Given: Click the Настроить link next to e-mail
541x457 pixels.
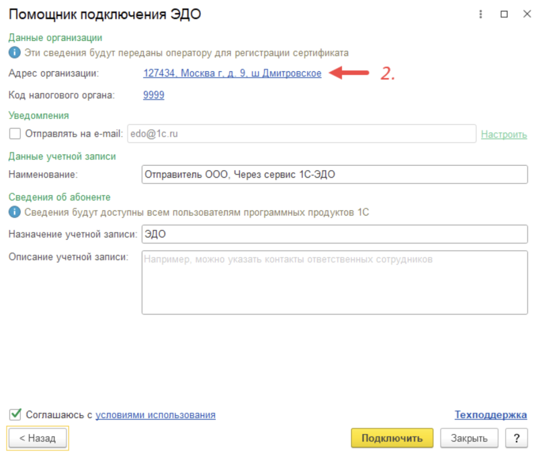Looking at the screenshot, I should (503, 135).
